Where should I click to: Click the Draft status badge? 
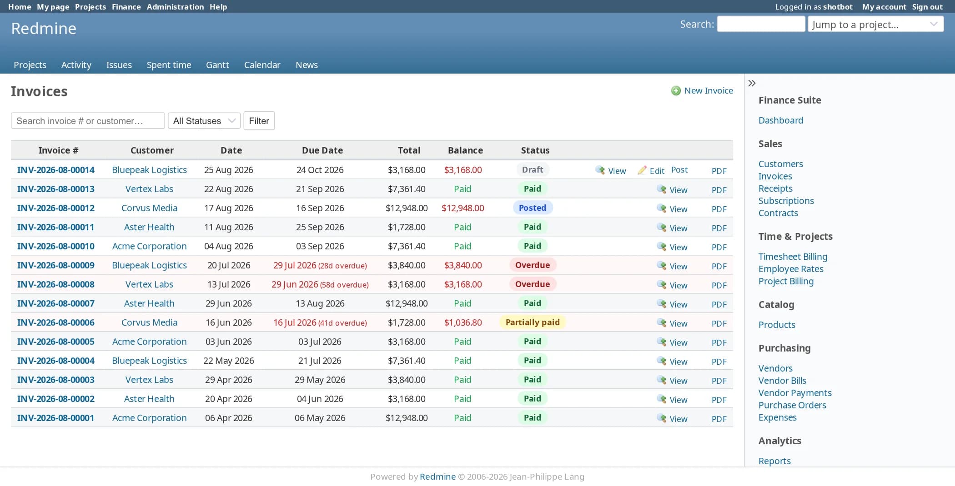pos(533,170)
